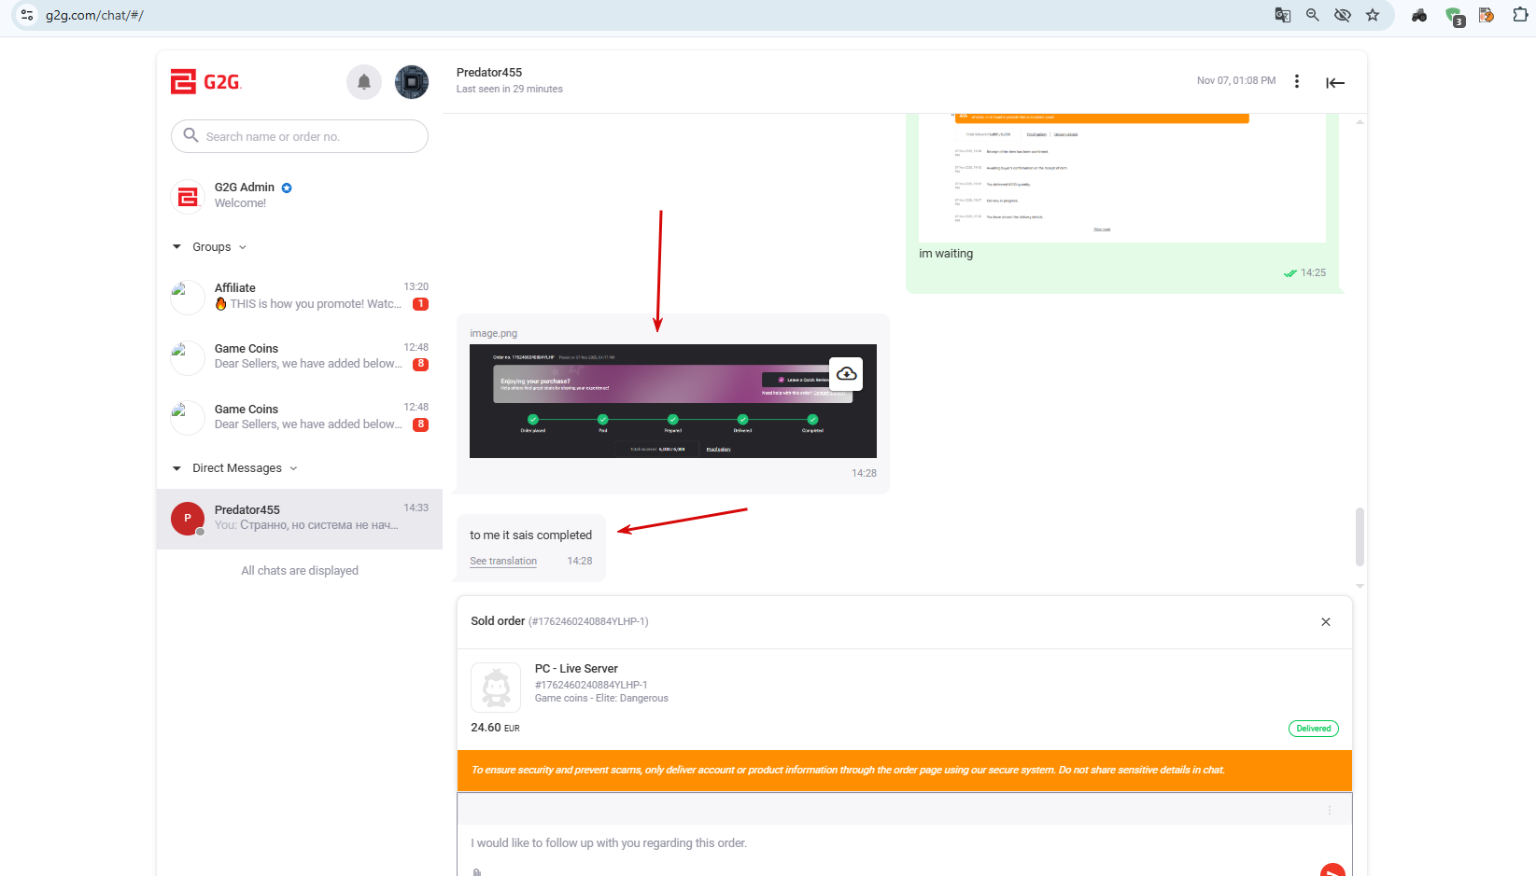Viewport: 1536px width, 876px height.
Task: Click Predator455's red avatar in chat list
Action: click(x=188, y=518)
